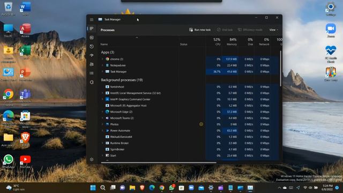
Task: Sort by the Memory column header
Action: tap(232, 42)
